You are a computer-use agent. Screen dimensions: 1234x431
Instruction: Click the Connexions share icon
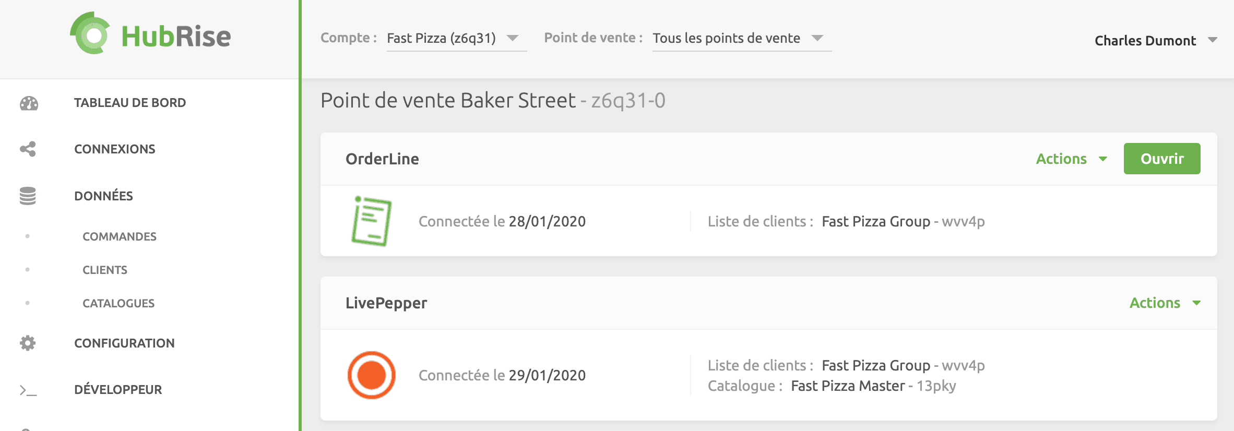29,149
